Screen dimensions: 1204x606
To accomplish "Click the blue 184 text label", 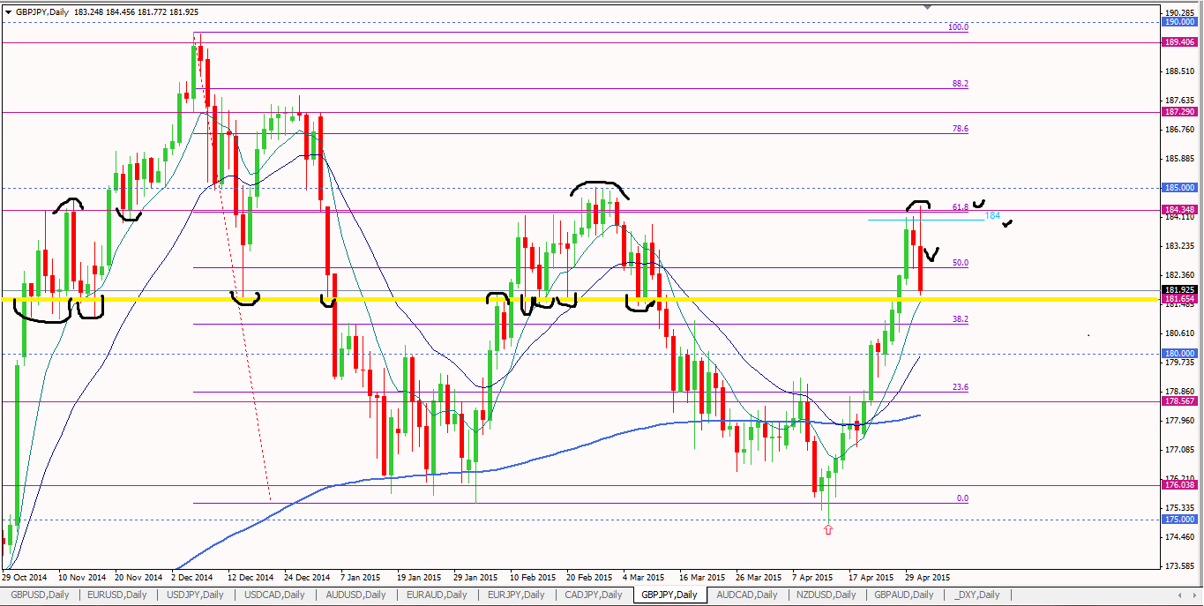I will click(992, 215).
